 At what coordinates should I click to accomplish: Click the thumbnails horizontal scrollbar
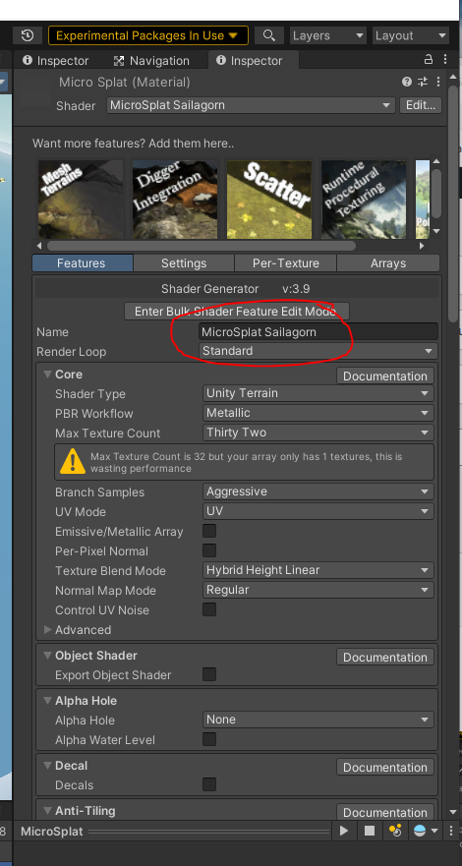tap(202, 246)
